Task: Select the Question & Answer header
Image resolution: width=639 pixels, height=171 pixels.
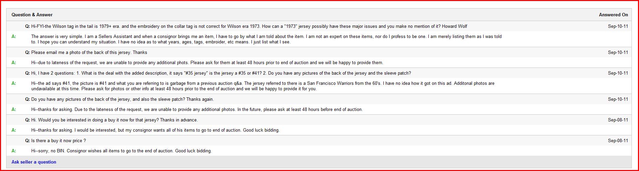Action: pos(32,15)
